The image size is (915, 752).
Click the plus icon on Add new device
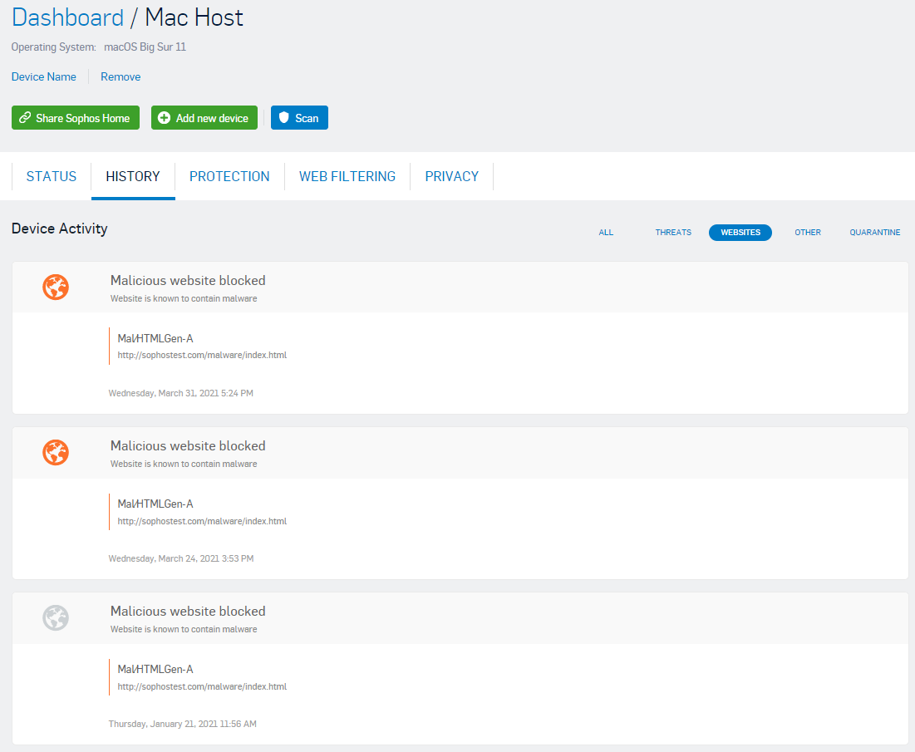[165, 118]
